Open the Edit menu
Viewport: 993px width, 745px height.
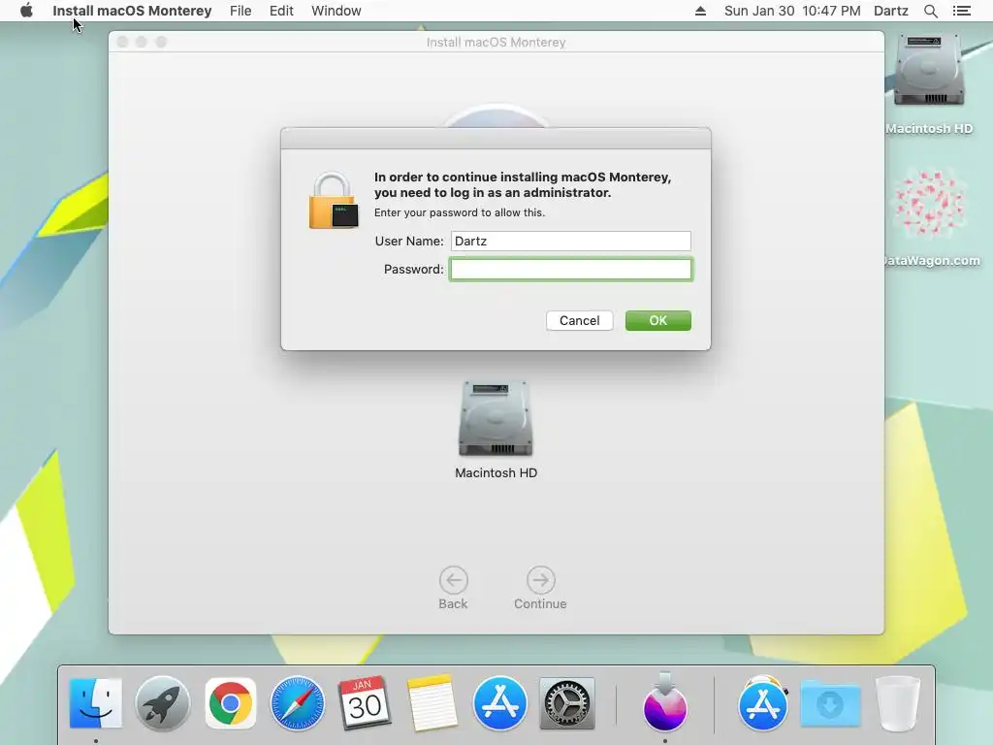point(281,11)
